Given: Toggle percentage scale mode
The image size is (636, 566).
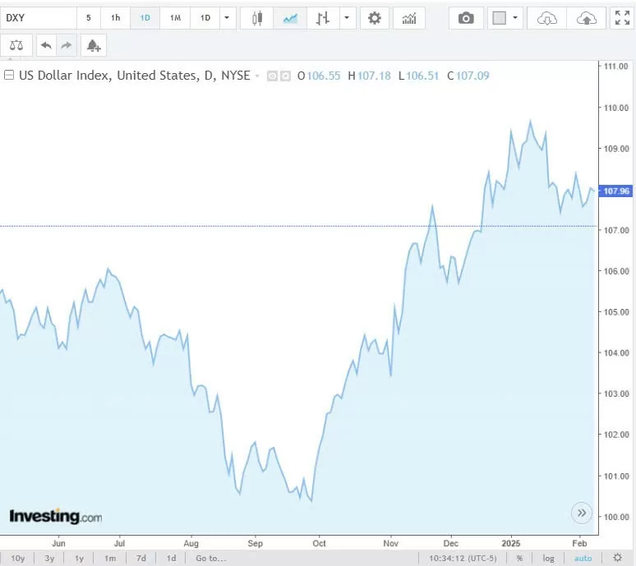Looking at the screenshot, I should point(519,559).
